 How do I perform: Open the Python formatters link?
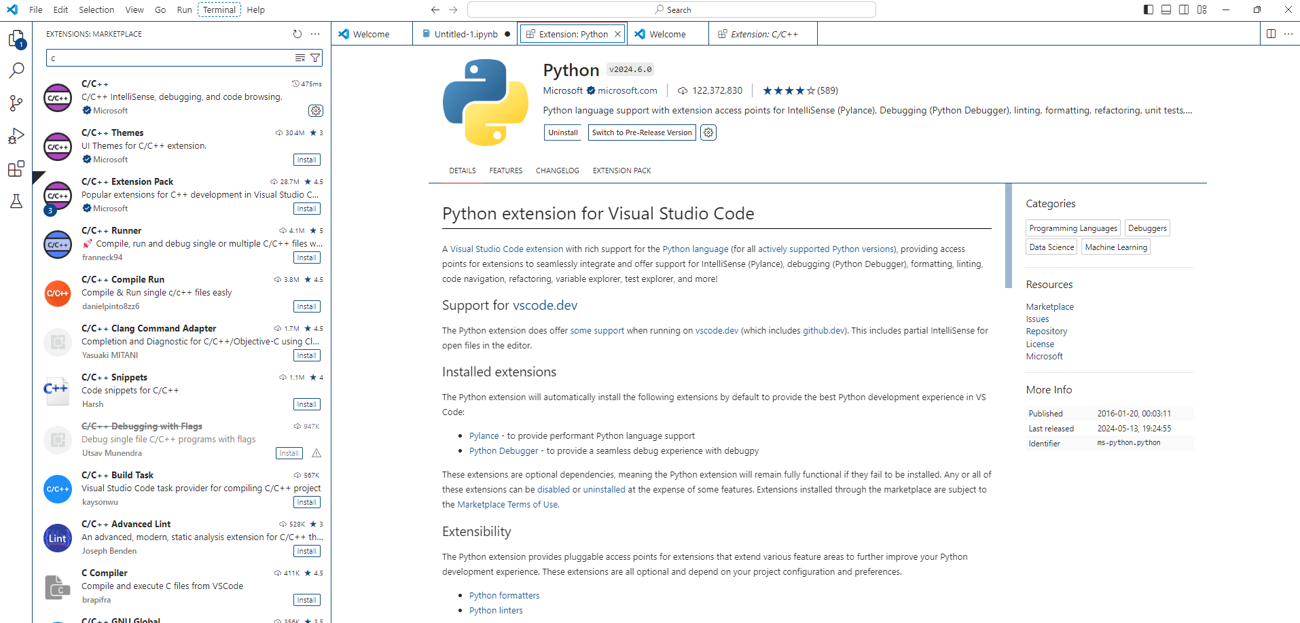(x=504, y=595)
